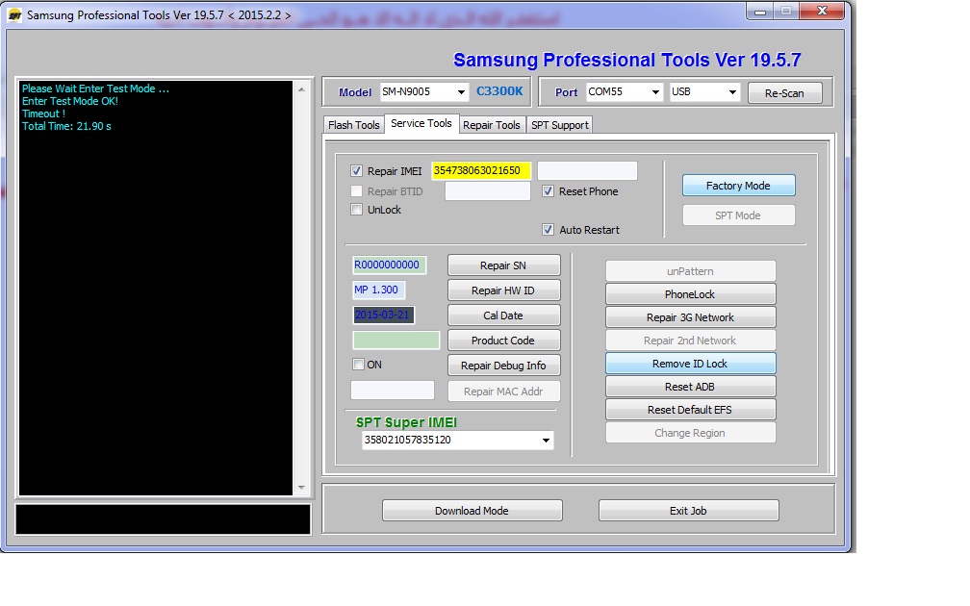
Task: Click the Reset Default EFS button
Action: tap(690, 410)
